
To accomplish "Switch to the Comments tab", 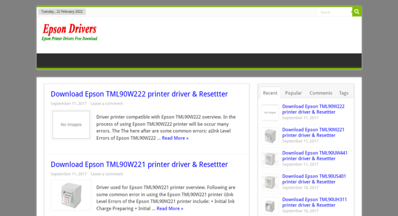I will (x=321, y=93).
